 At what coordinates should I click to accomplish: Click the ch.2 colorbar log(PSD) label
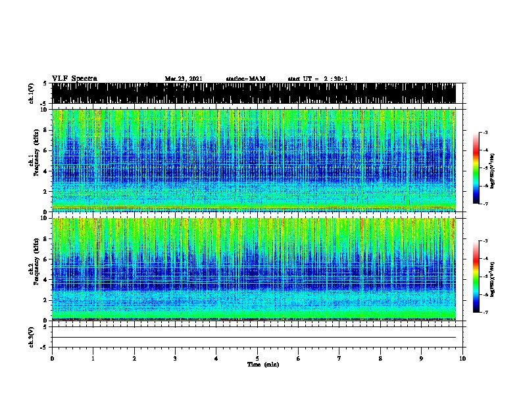(x=493, y=279)
